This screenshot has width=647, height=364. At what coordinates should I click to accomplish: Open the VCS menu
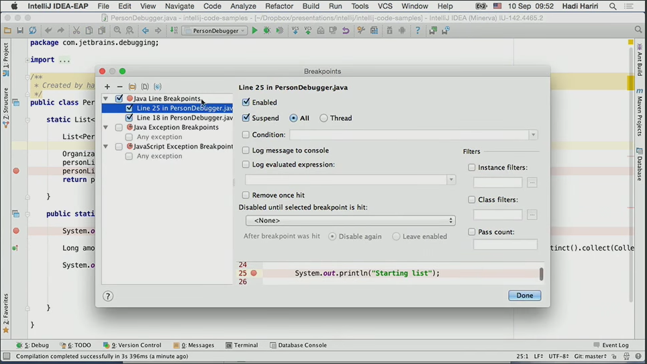385,6
